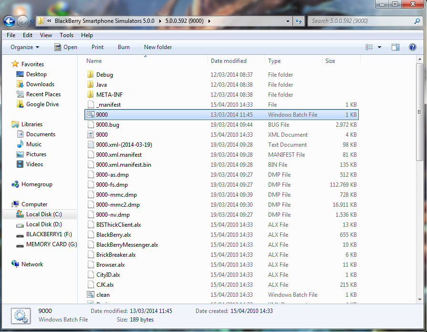Select the Debug folder icon
This screenshot has height=332, width=427.
[91, 74]
